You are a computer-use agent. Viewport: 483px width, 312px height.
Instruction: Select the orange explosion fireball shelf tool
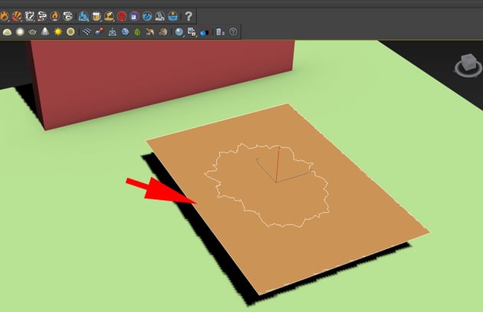click(16, 16)
